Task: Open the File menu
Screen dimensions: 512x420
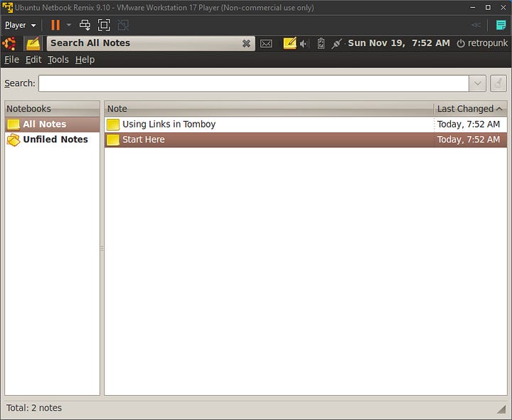Action: click(12, 60)
